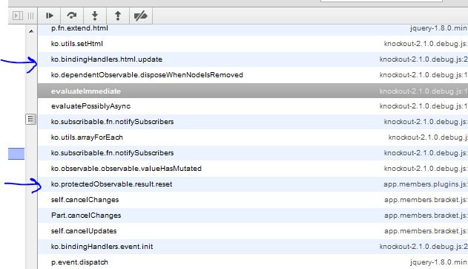This screenshot has height=269, width=468.
Task: Select the highlighted evaluateImmediate frame
Action: tap(253, 91)
